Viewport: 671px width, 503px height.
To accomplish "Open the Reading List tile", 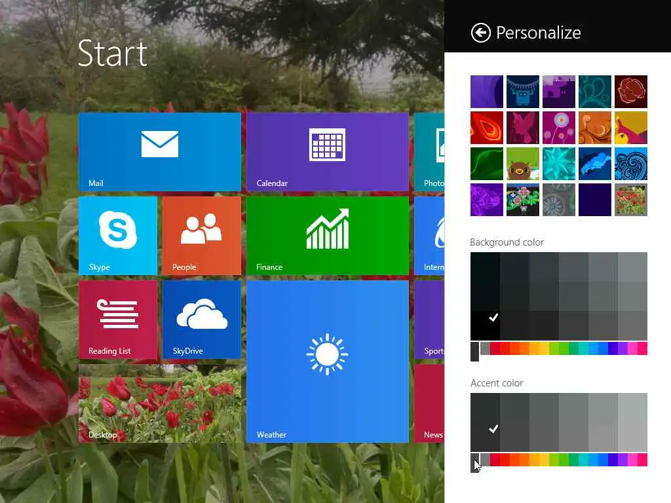I will 118,320.
